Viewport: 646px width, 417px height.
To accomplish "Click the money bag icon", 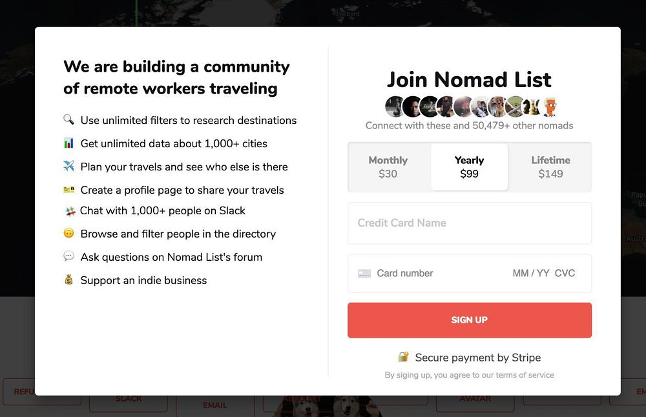I will (x=68, y=280).
